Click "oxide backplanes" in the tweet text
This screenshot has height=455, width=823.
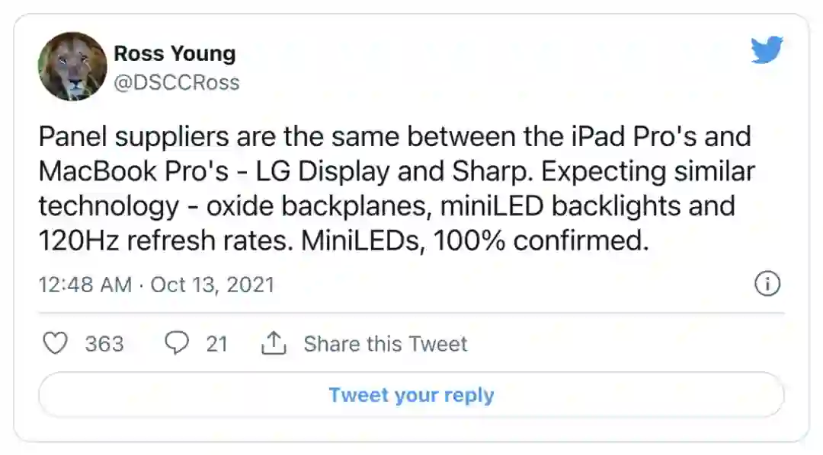(x=287, y=206)
